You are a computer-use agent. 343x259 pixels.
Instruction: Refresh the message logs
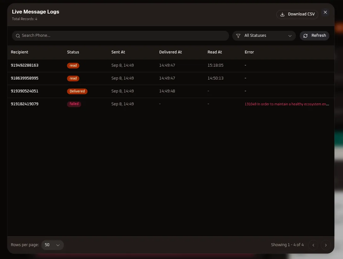click(x=314, y=36)
